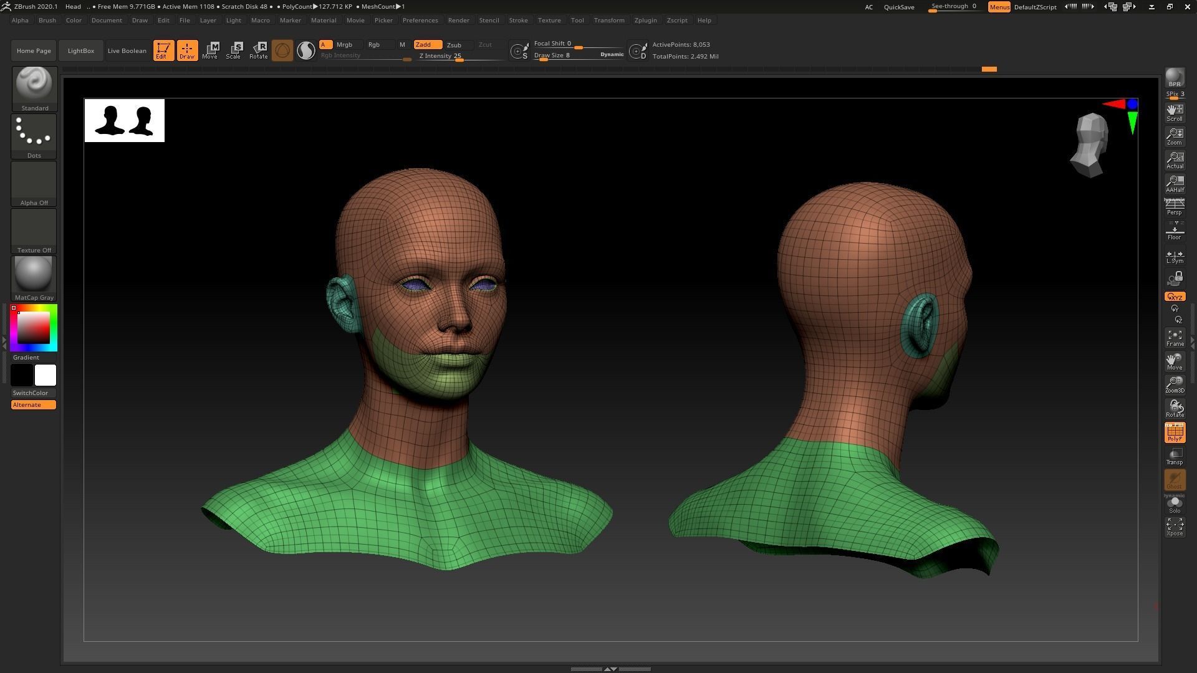Screen dimensions: 1197x673
Task: Toggle PolyF polyframe display
Action: pyautogui.click(x=1175, y=432)
